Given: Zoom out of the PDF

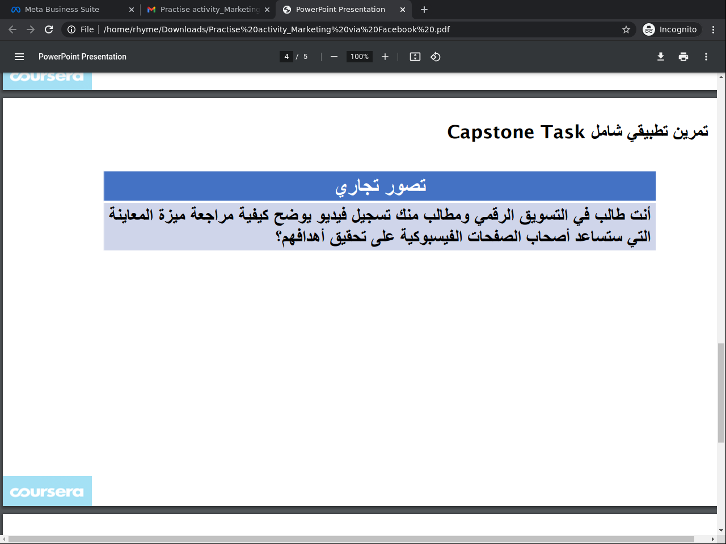Looking at the screenshot, I should [334, 57].
